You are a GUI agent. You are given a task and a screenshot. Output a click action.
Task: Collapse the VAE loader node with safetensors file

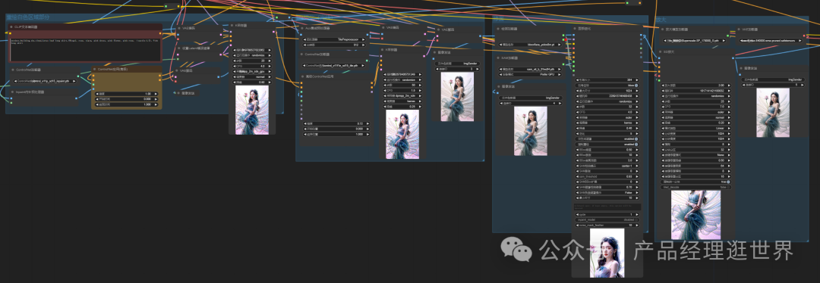[x=739, y=30]
